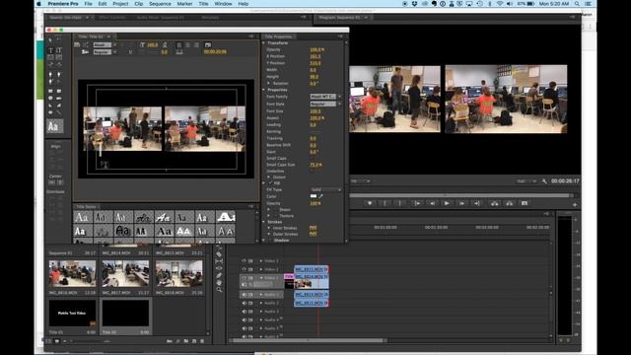The height and width of the screenshot is (355, 631).
Task: Open the Sequence menu
Action: [160, 4]
